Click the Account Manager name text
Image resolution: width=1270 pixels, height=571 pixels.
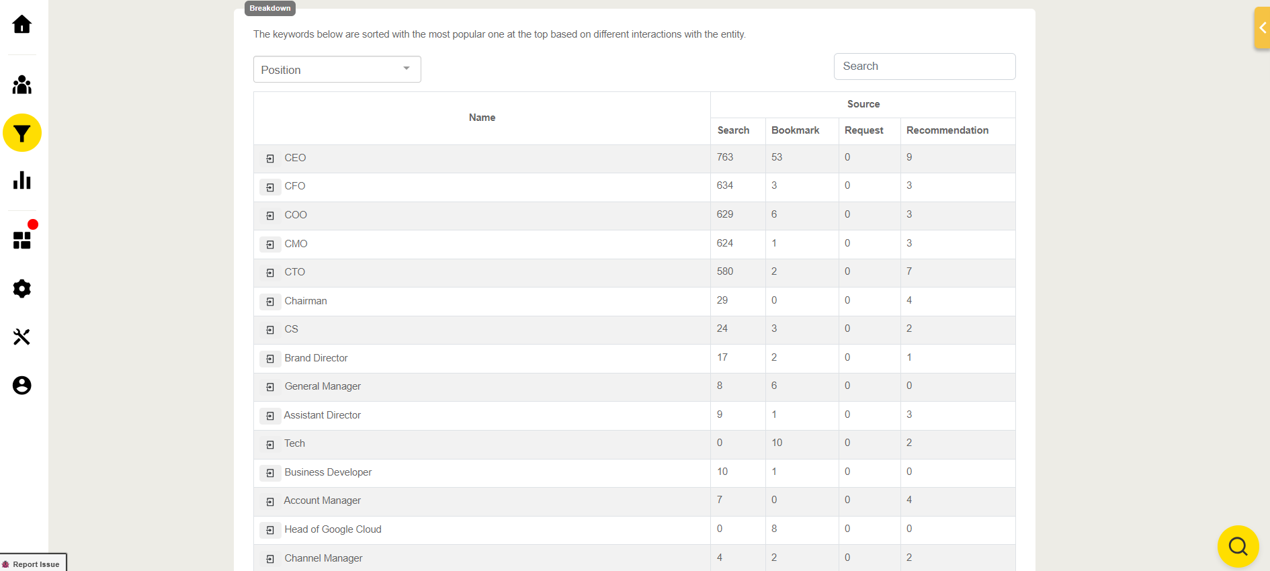pyautogui.click(x=322, y=500)
